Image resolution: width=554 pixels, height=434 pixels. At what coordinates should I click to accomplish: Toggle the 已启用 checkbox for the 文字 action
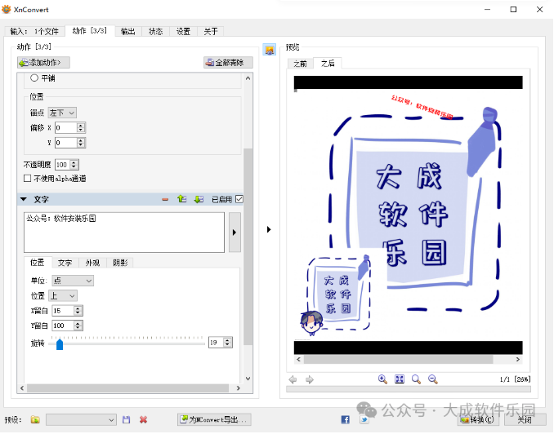(239, 199)
